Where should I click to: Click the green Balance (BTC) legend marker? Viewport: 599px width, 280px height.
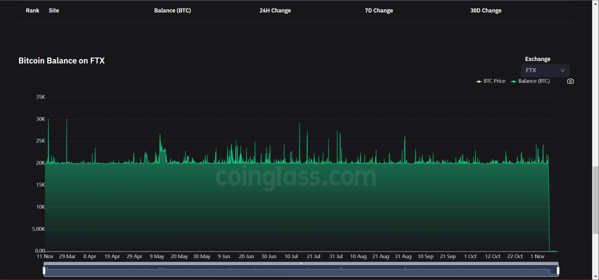(x=514, y=81)
